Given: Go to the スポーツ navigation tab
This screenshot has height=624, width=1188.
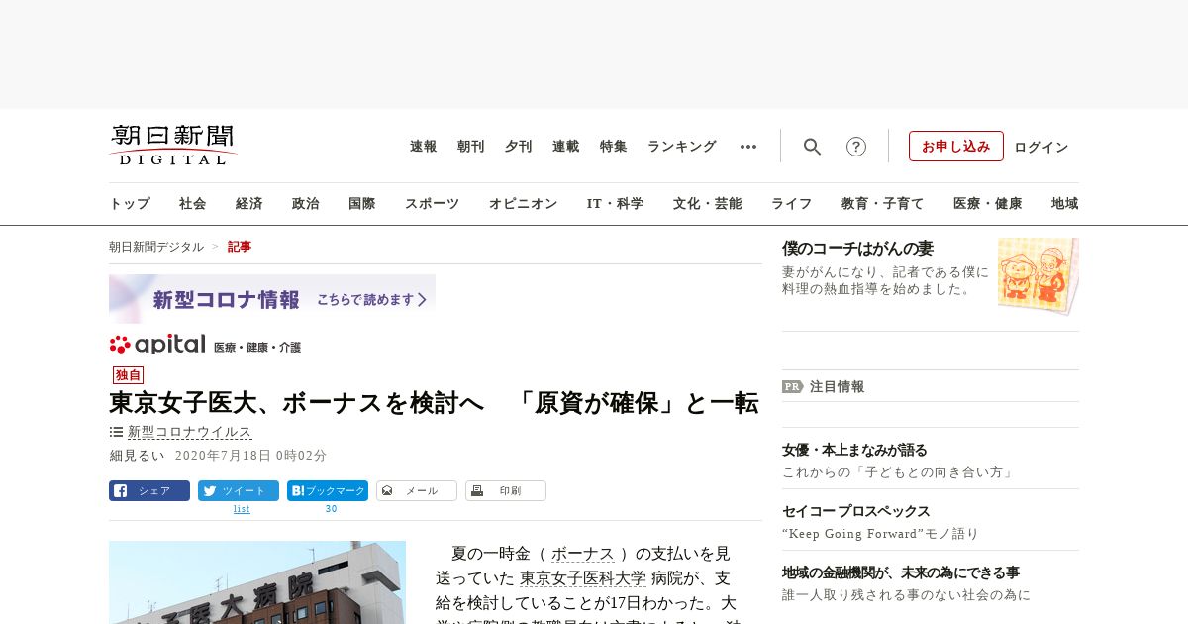Looking at the screenshot, I should 432,204.
